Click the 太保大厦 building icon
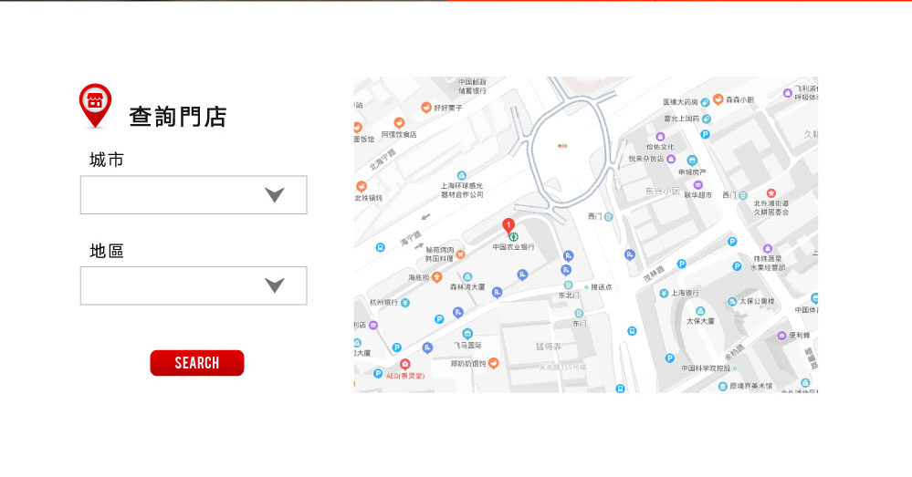 coord(700,308)
